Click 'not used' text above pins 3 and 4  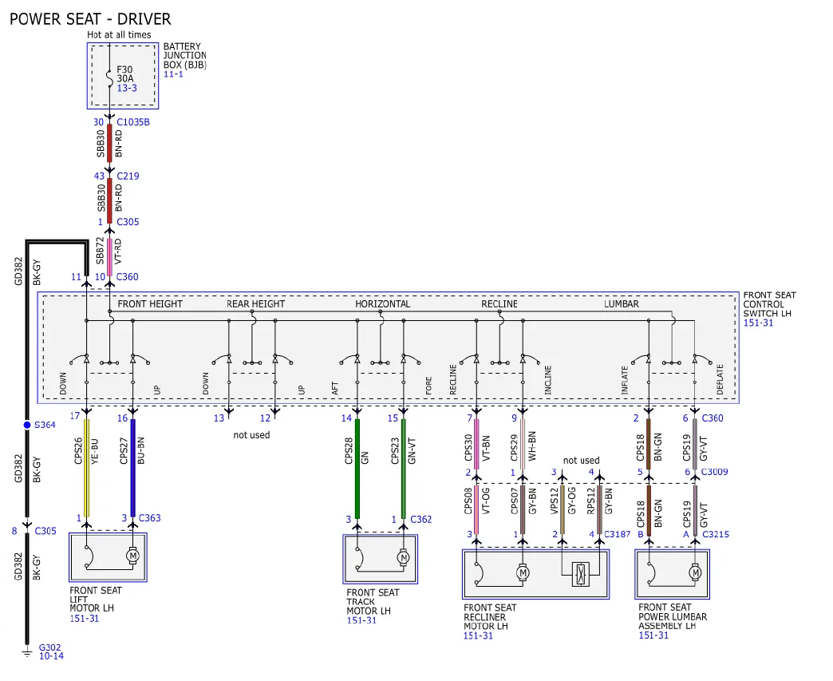point(581,461)
